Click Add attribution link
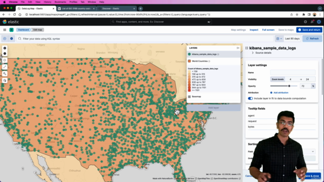Image resolution: width=324 pixels, height=182 pixels. (x=279, y=93)
